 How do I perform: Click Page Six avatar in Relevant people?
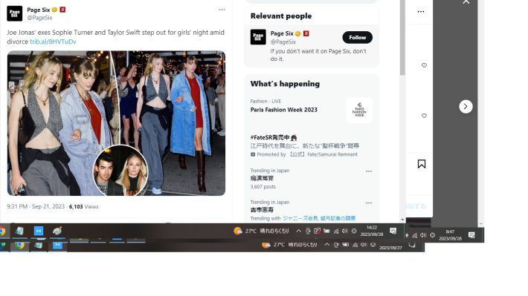pos(258,37)
